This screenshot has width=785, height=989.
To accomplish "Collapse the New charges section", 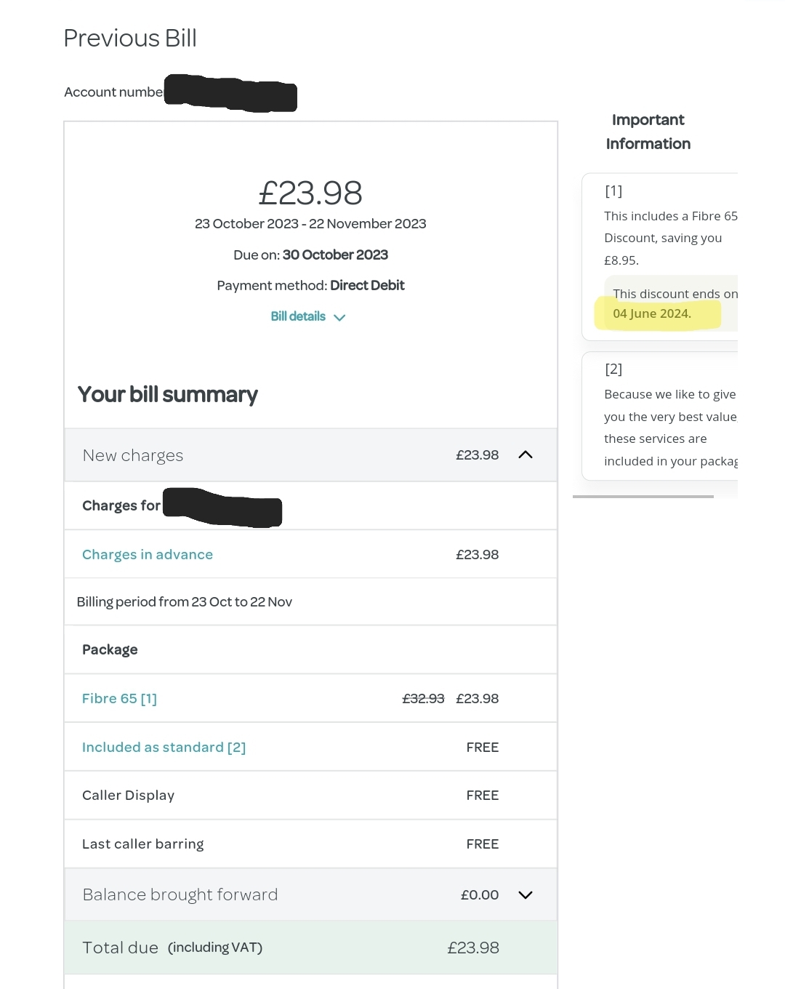I will pyautogui.click(x=525, y=455).
